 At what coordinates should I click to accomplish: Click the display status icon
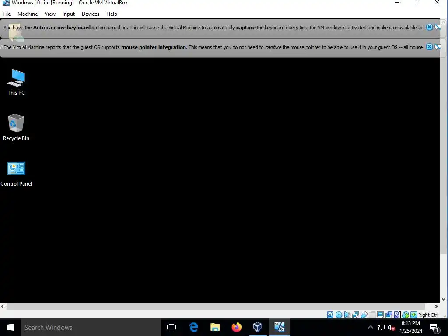click(x=380, y=315)
